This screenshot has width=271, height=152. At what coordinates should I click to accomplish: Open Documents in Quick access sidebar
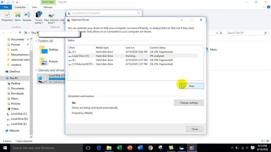pos(17,39)
